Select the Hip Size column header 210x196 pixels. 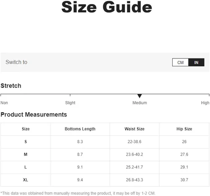click(x=184, y=129)
